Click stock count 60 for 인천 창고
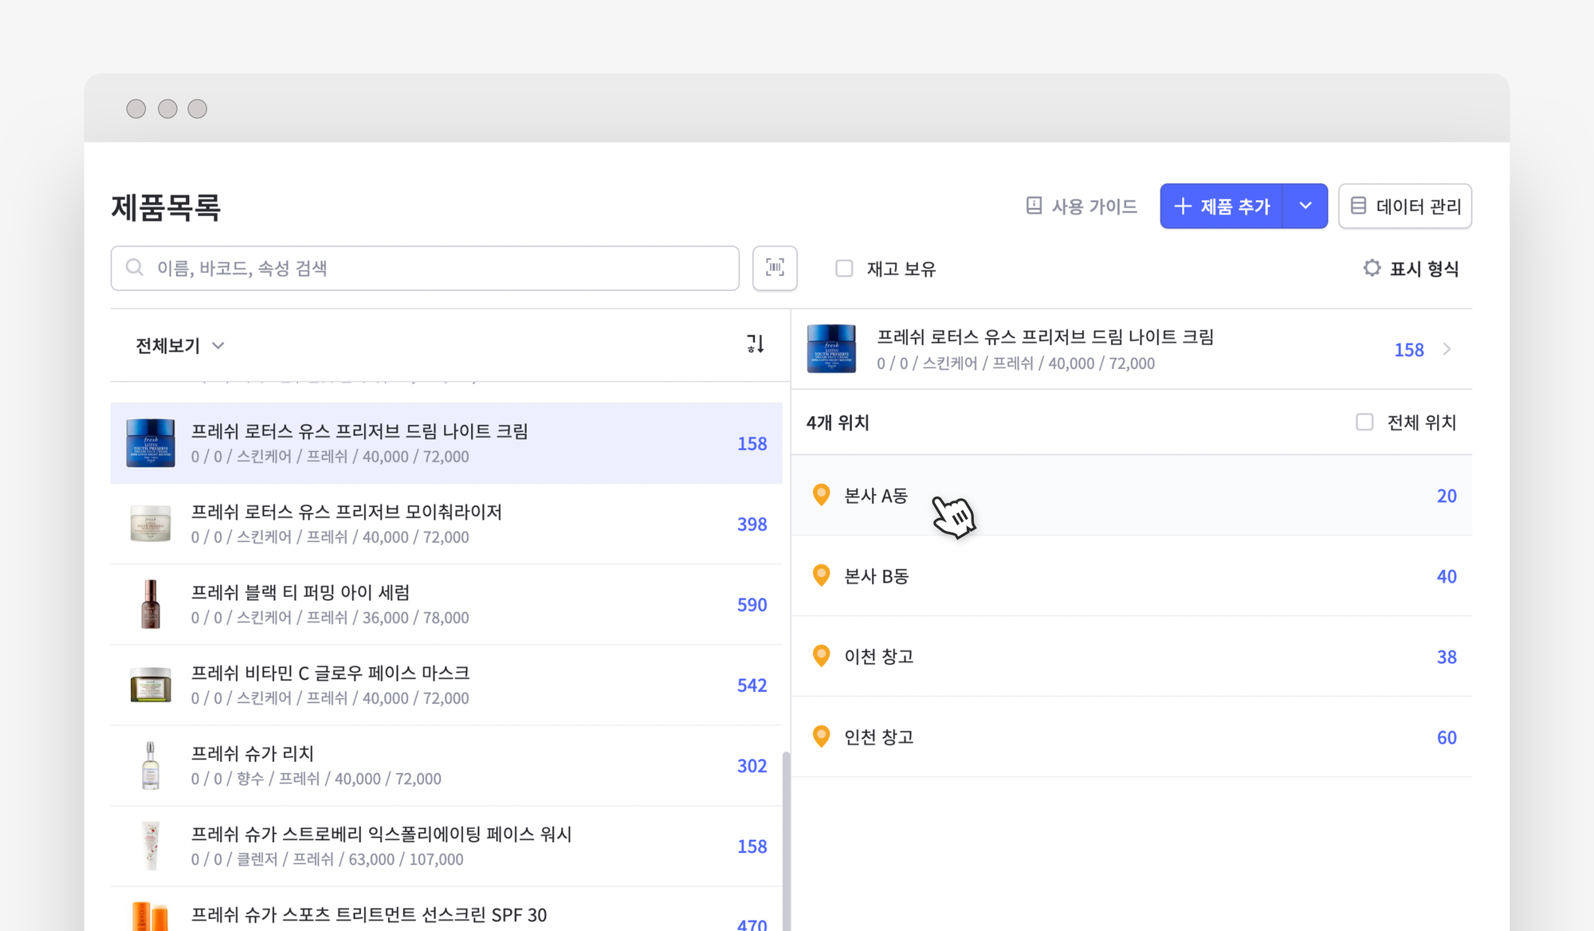The image size is (1594, 931). pos(1447,737)
